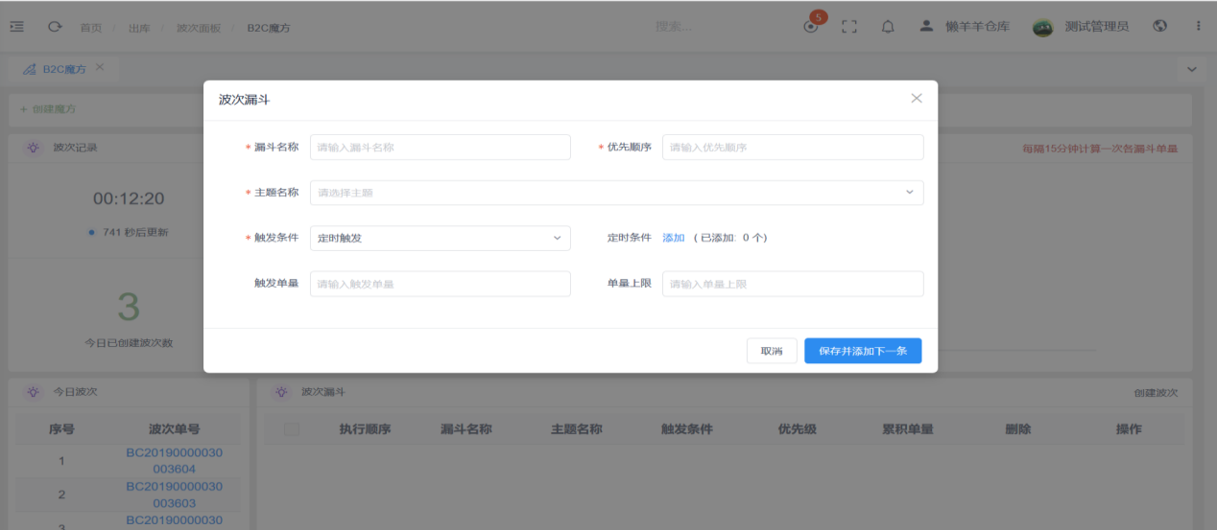
Task: Click the B2C魔方 tab icon
Action: (31, 69)
